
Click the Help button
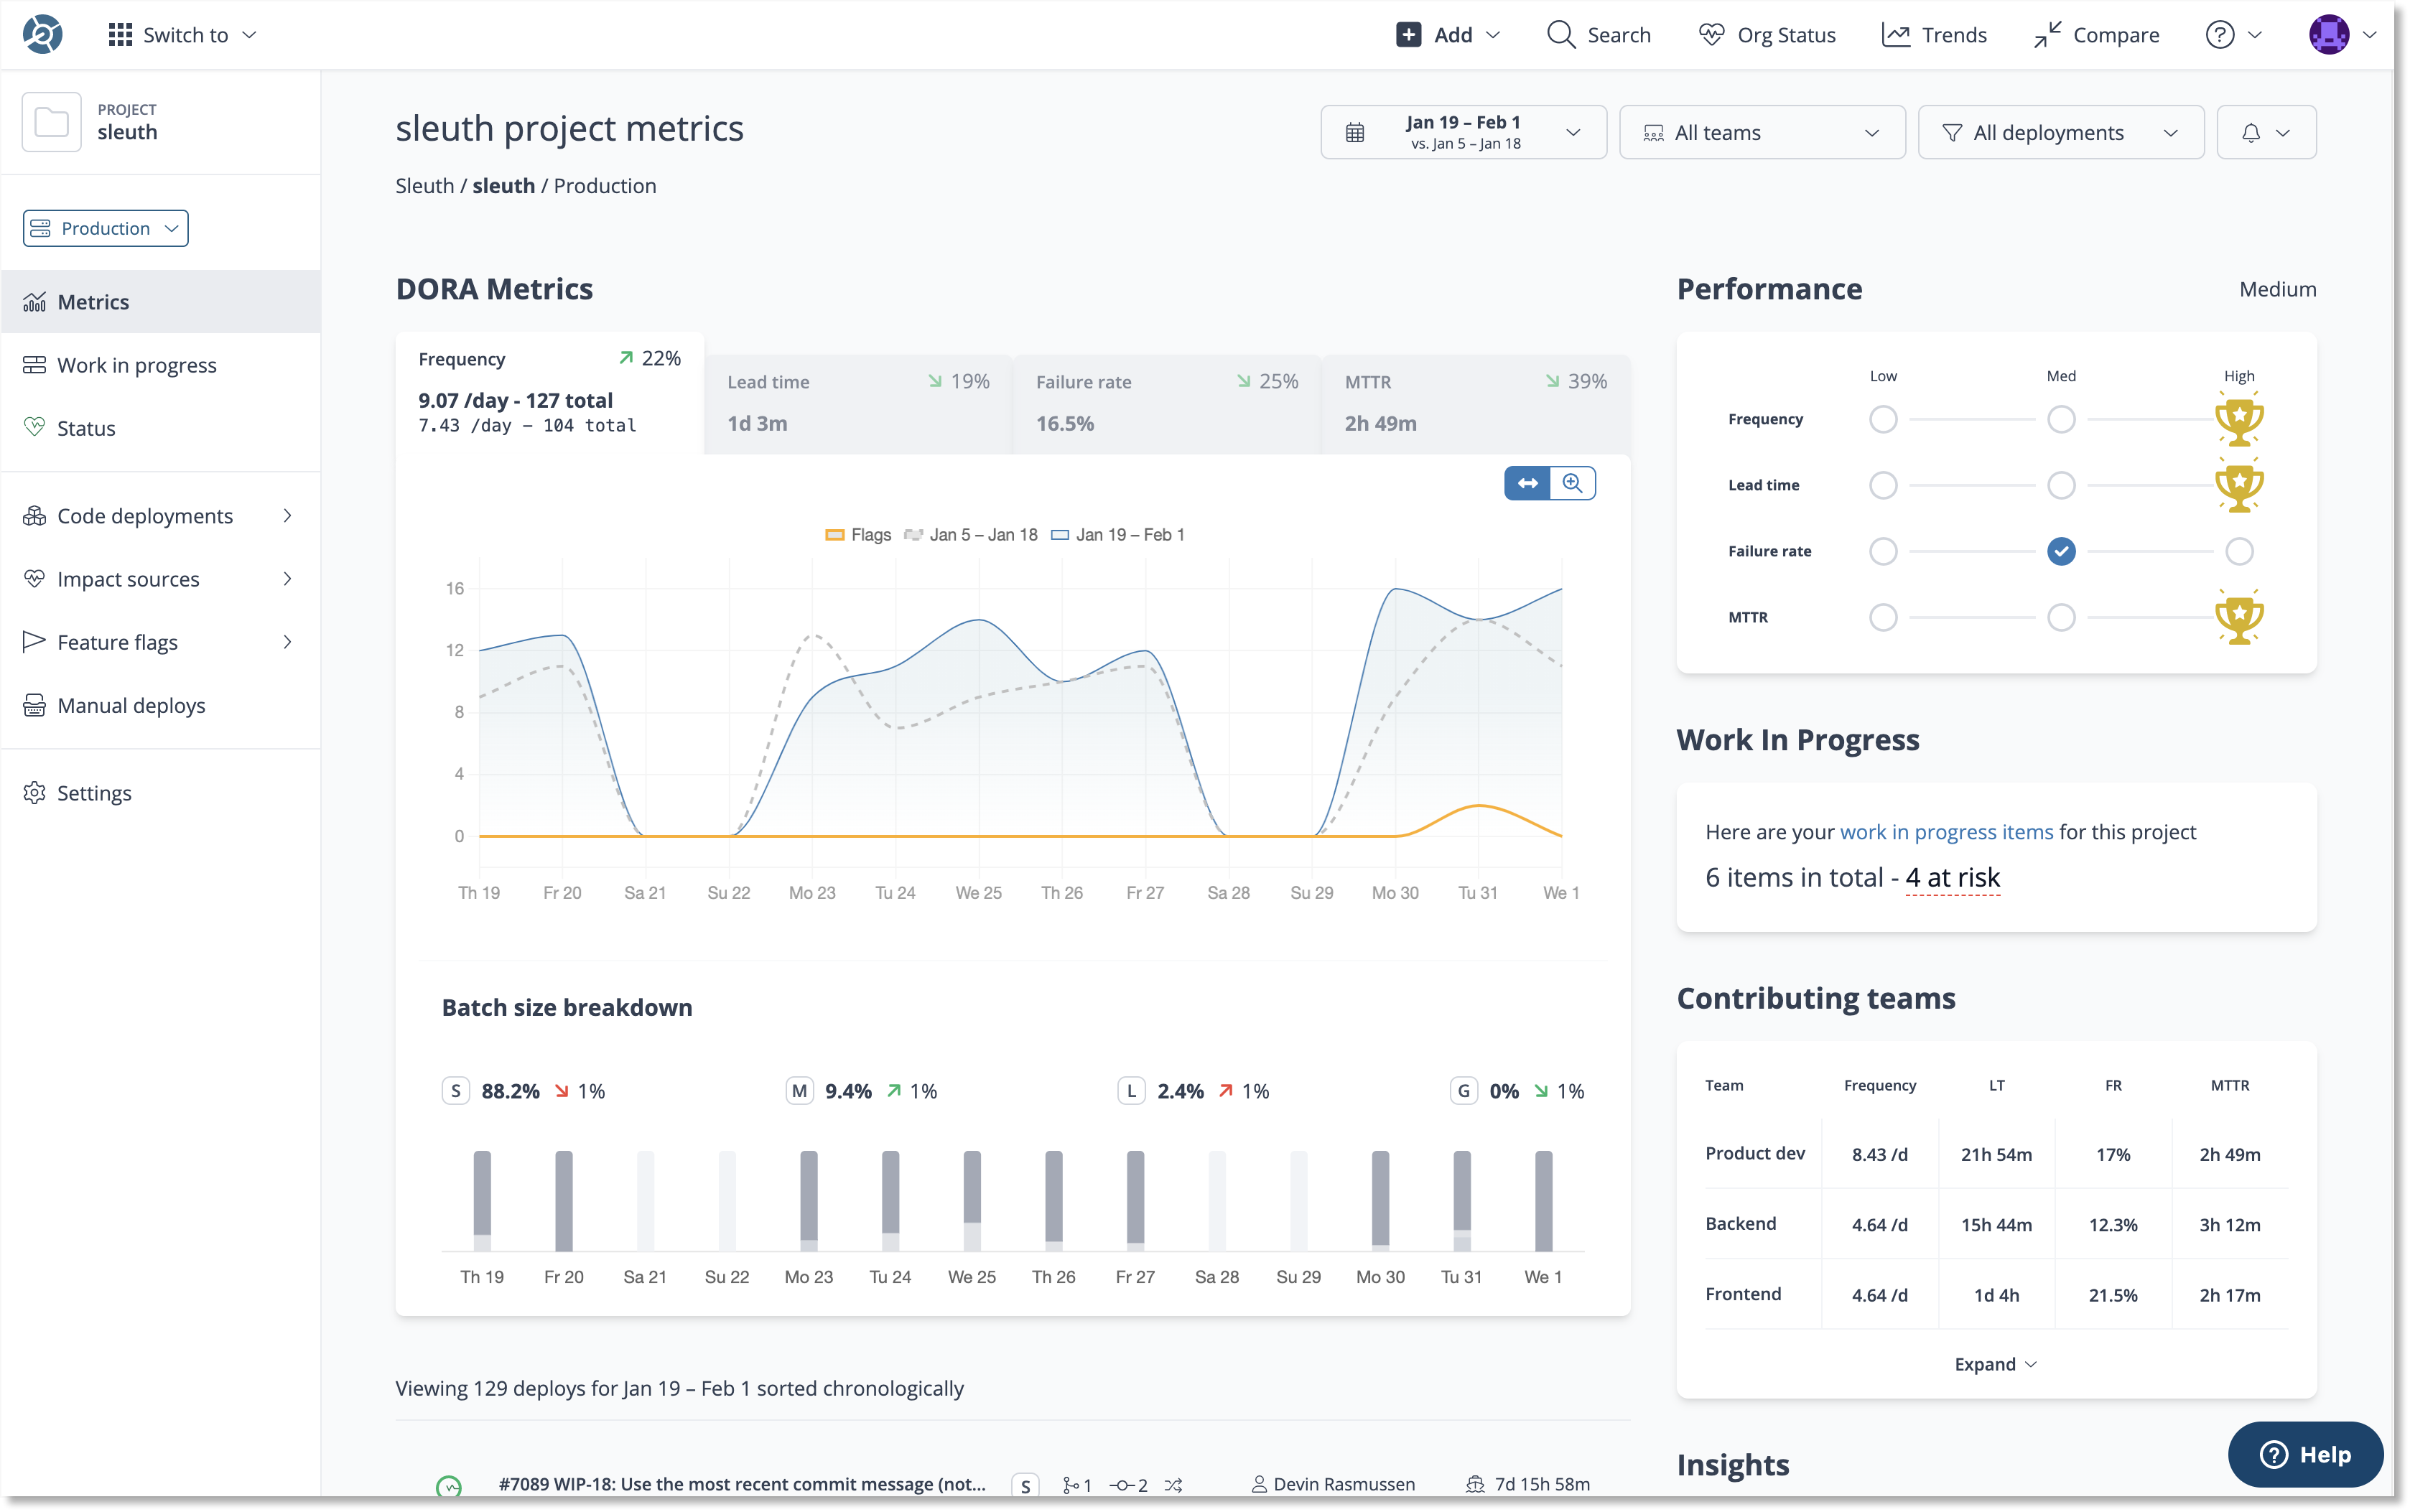[x=2305, y=1454]
